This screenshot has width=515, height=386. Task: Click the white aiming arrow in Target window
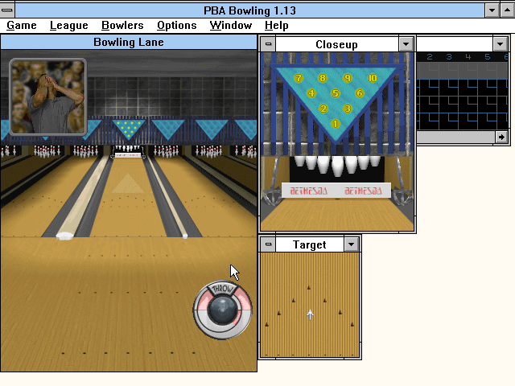pos(311,314)
